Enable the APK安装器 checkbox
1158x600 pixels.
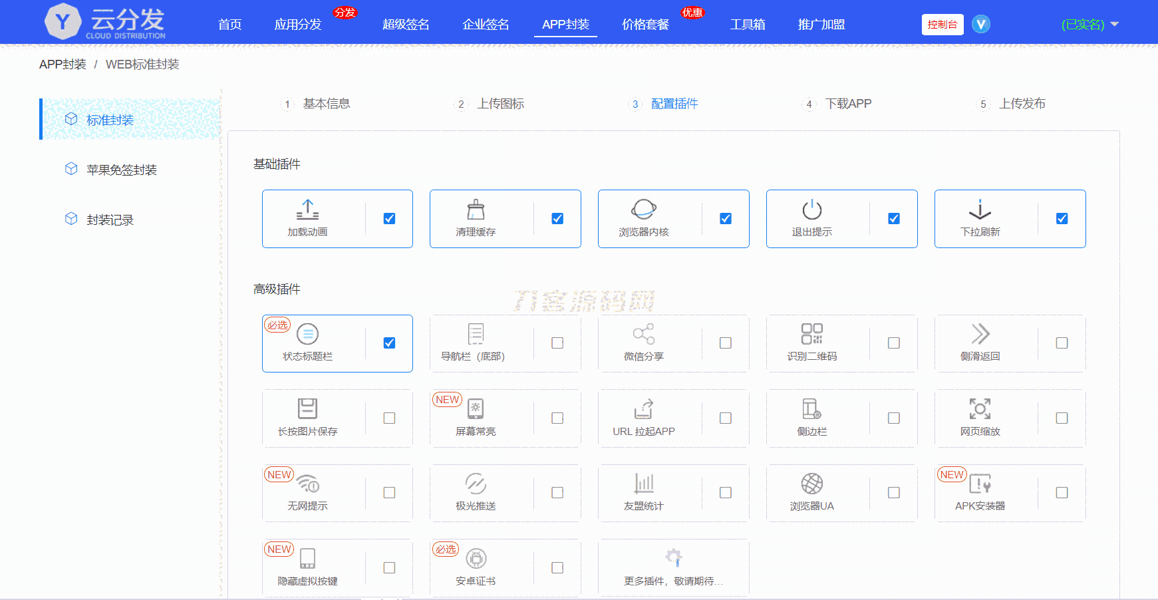1062,492
